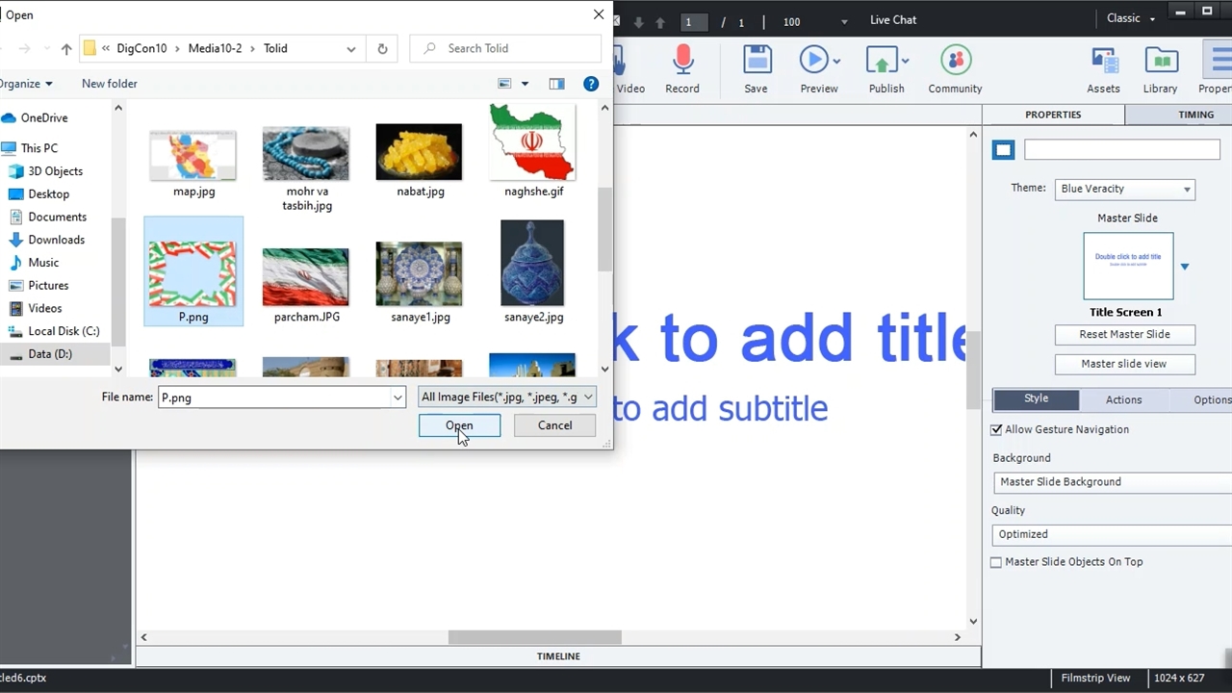Click the Reset Master Slide button
This screenshot has height=693, width=1232.
[x=1124, y=334]
